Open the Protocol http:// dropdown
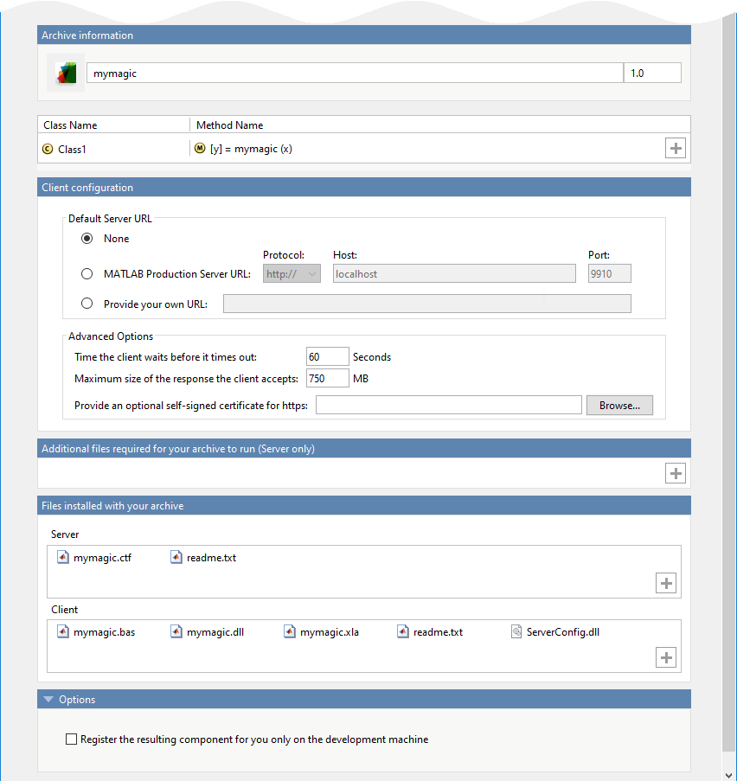 tap(292, 274)
